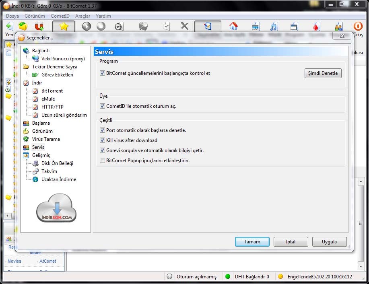Image resolution: width=369 pixels, height=284 pixels.
Task: Click the options toolbar button
Action: 208,26
